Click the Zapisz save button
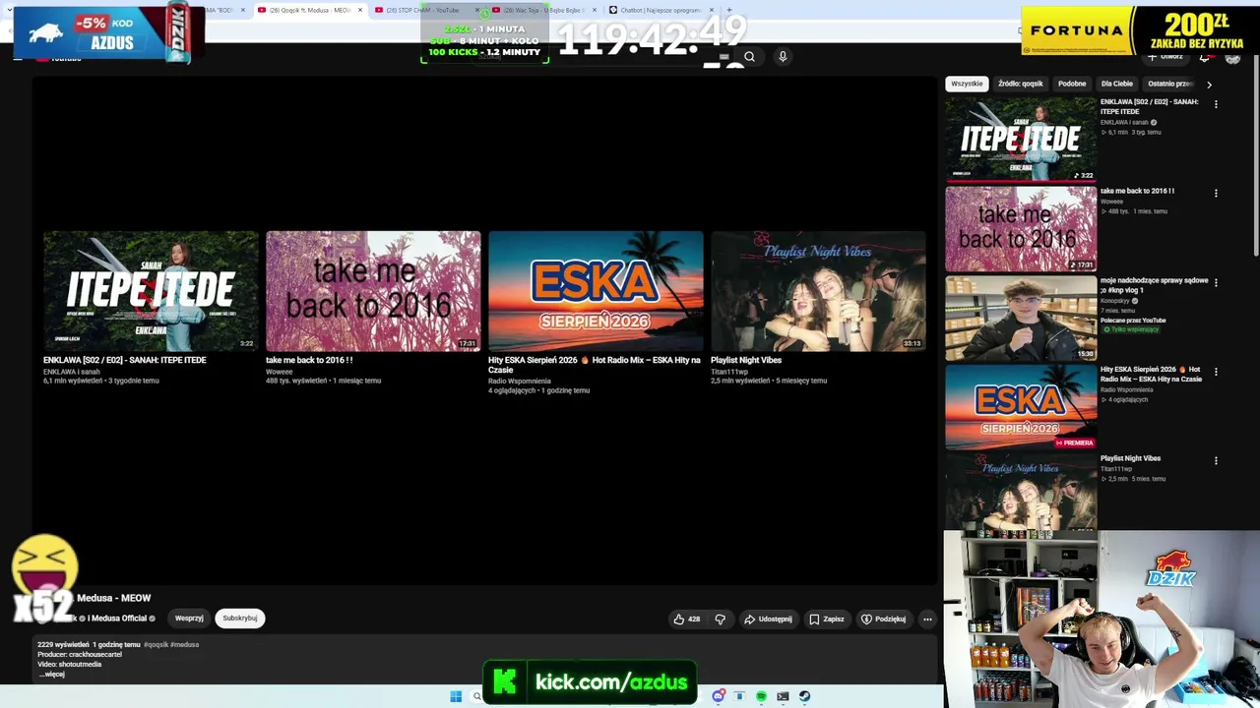The width and height of the screenshot is (1260, 708). pos(827,619)
